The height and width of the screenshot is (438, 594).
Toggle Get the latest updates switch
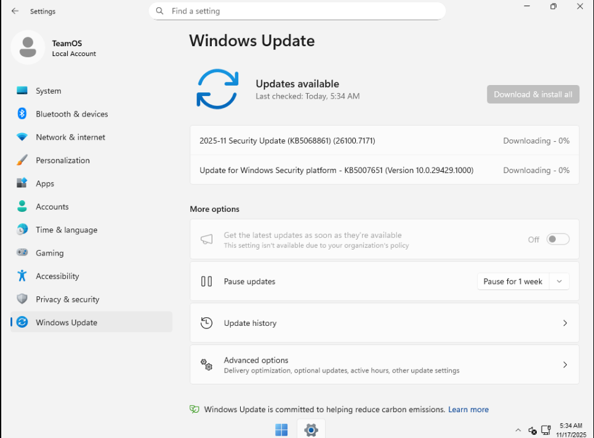click(x=558, y=239)
